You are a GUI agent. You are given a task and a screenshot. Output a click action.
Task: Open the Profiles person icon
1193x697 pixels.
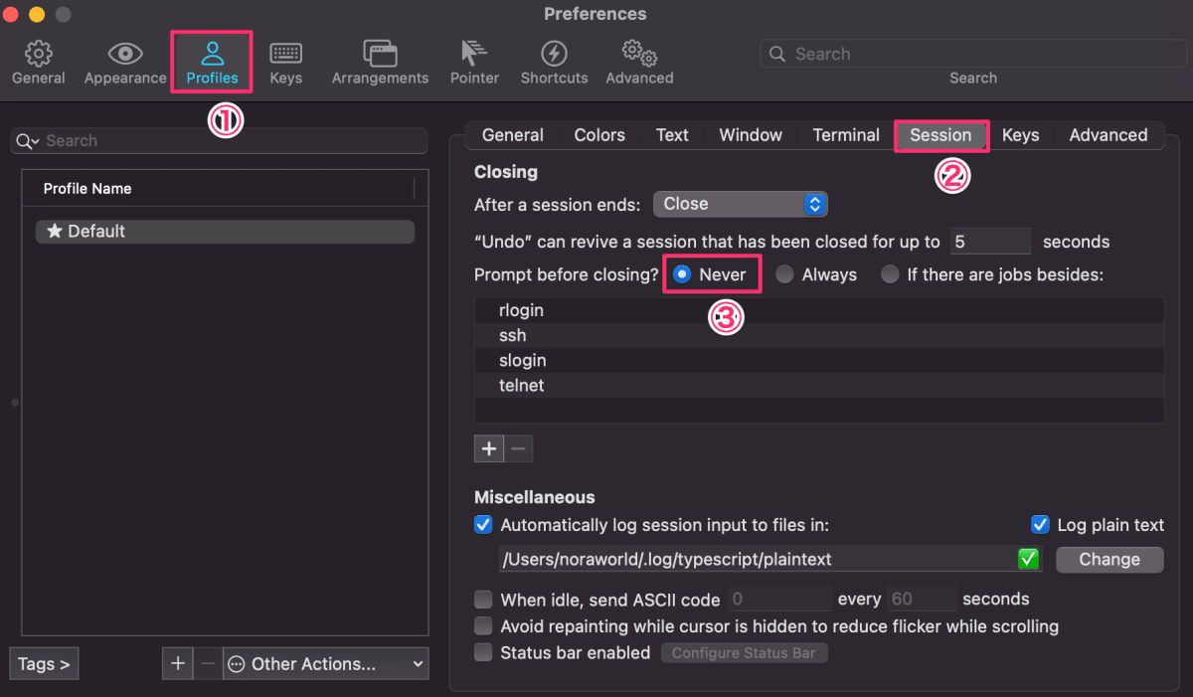[x=212, y=53]
